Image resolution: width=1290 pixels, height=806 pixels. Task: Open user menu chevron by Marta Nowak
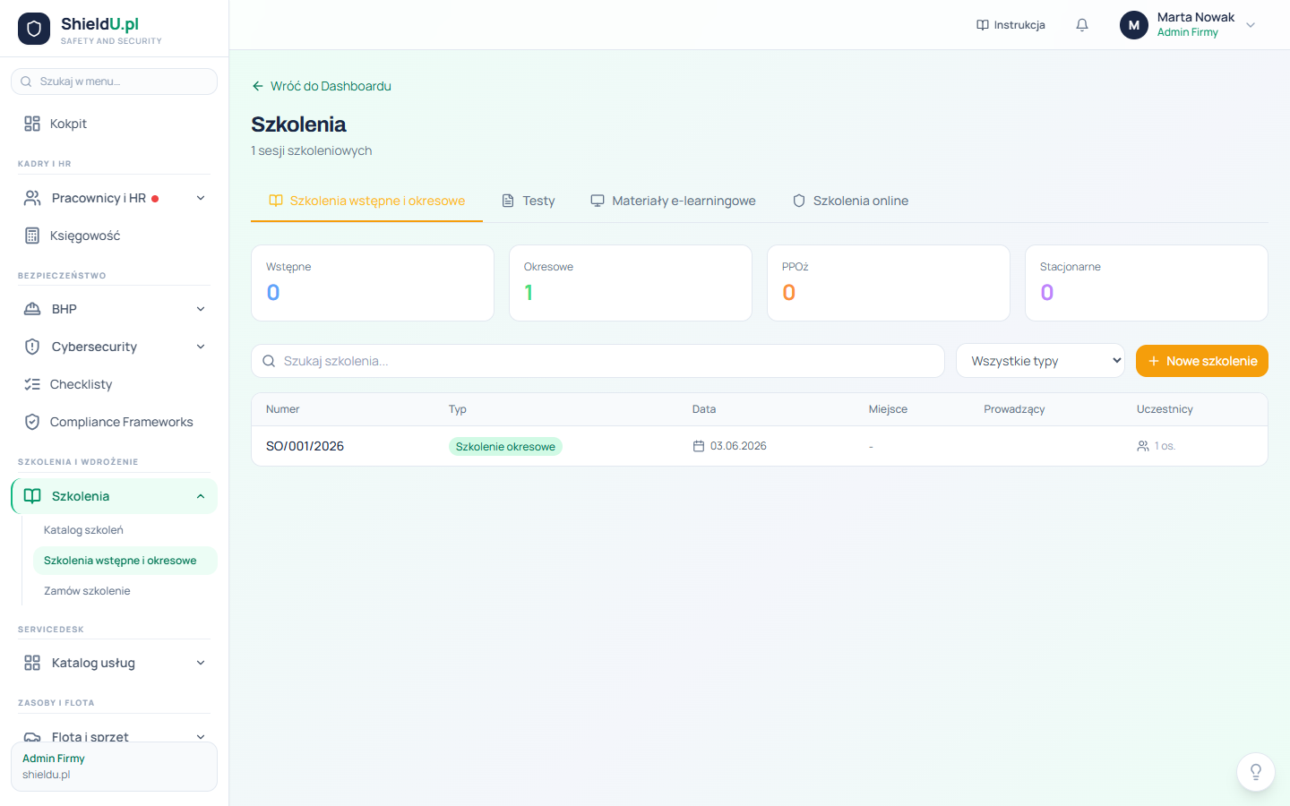click(x=1251, y=25)
